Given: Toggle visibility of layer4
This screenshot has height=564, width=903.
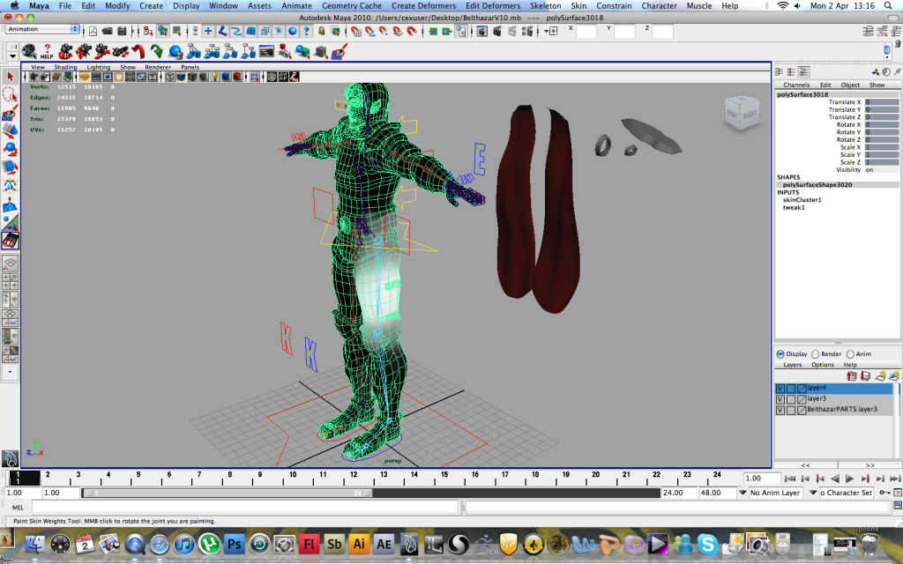Looking at the screenshot, I should click(x=780, y=389).
